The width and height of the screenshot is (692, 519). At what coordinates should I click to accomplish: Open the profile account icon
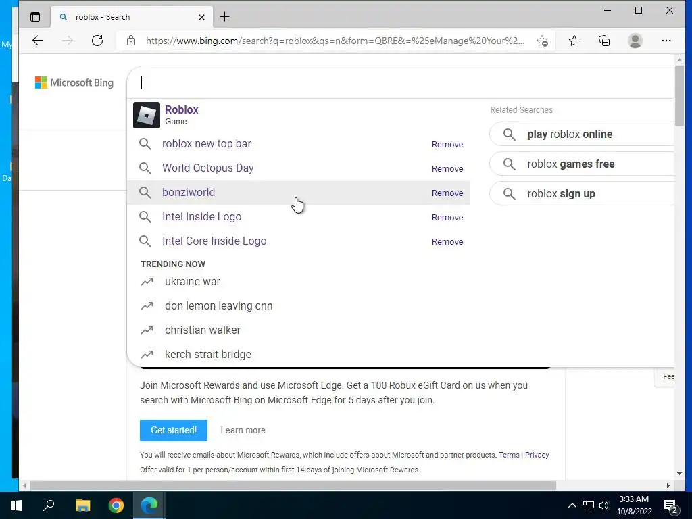(x=635, y=41)
